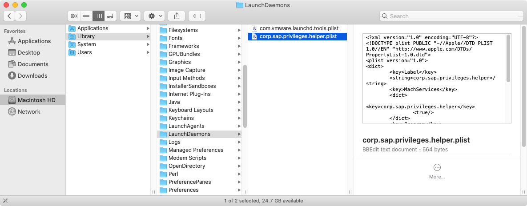
Task: Switch to list view
Action: [86, 16]
